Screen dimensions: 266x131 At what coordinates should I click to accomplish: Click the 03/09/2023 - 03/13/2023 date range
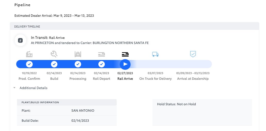coord(193,73)
